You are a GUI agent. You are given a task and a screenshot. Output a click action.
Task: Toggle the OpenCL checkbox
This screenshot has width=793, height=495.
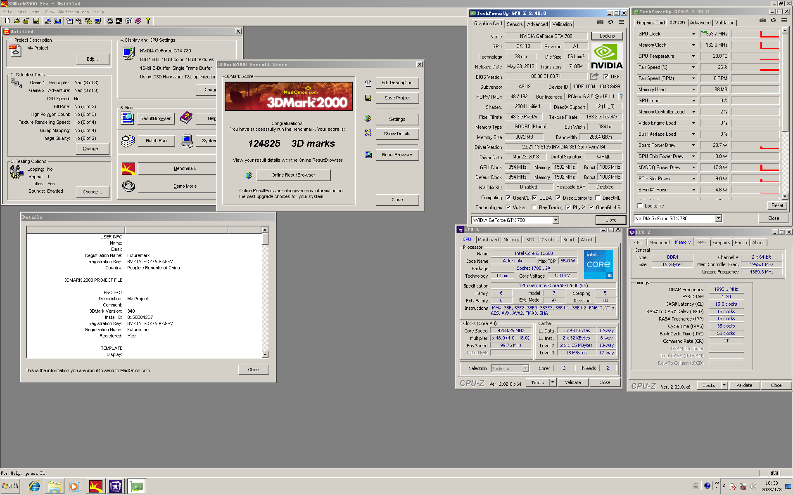508,198
